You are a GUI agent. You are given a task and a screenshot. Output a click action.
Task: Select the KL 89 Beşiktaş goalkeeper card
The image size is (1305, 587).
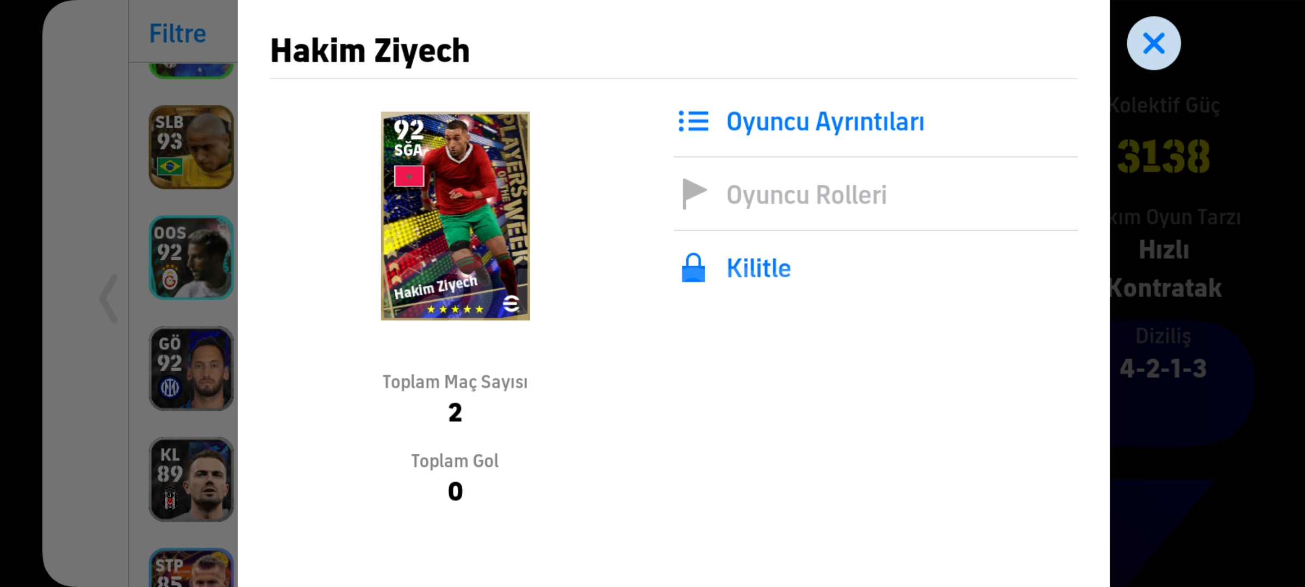[191, 479]
